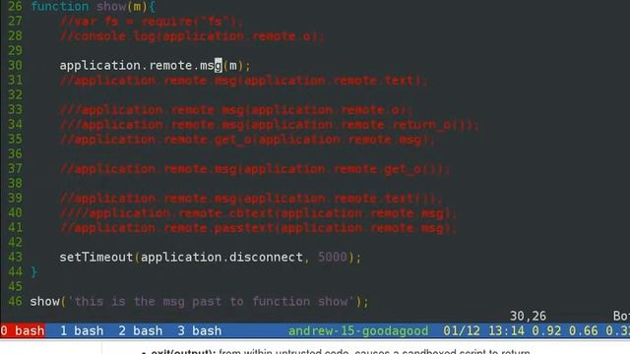Click line number 46 in gutter
This screenshot has height=354, width=630.
pyautogui.click(x=15, y=302)
